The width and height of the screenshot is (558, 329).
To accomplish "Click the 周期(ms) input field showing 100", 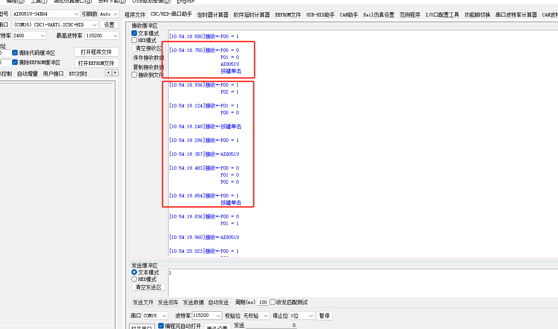I will pos(263,302).
